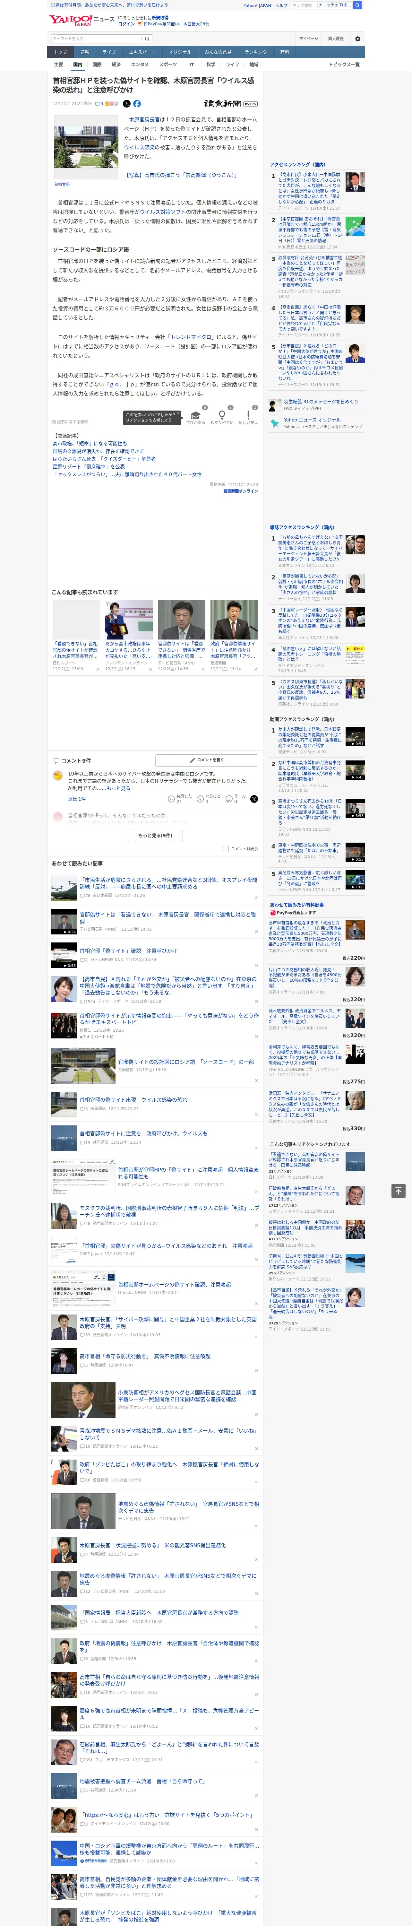Open the 経済 category

click(x=116, y=64)
